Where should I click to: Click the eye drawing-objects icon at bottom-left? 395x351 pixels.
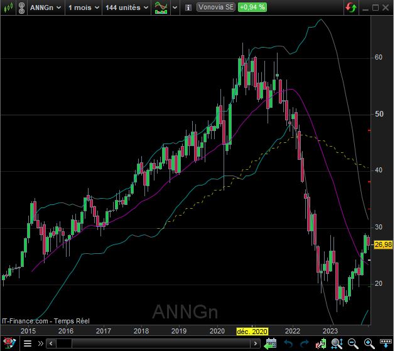(x=9, y=343)
